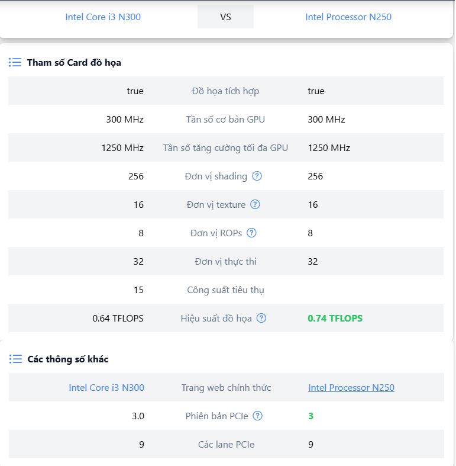Click the Đồ họa tích hợp row label
The width and height of the screenshot is (456, 466).
(225, 91)
